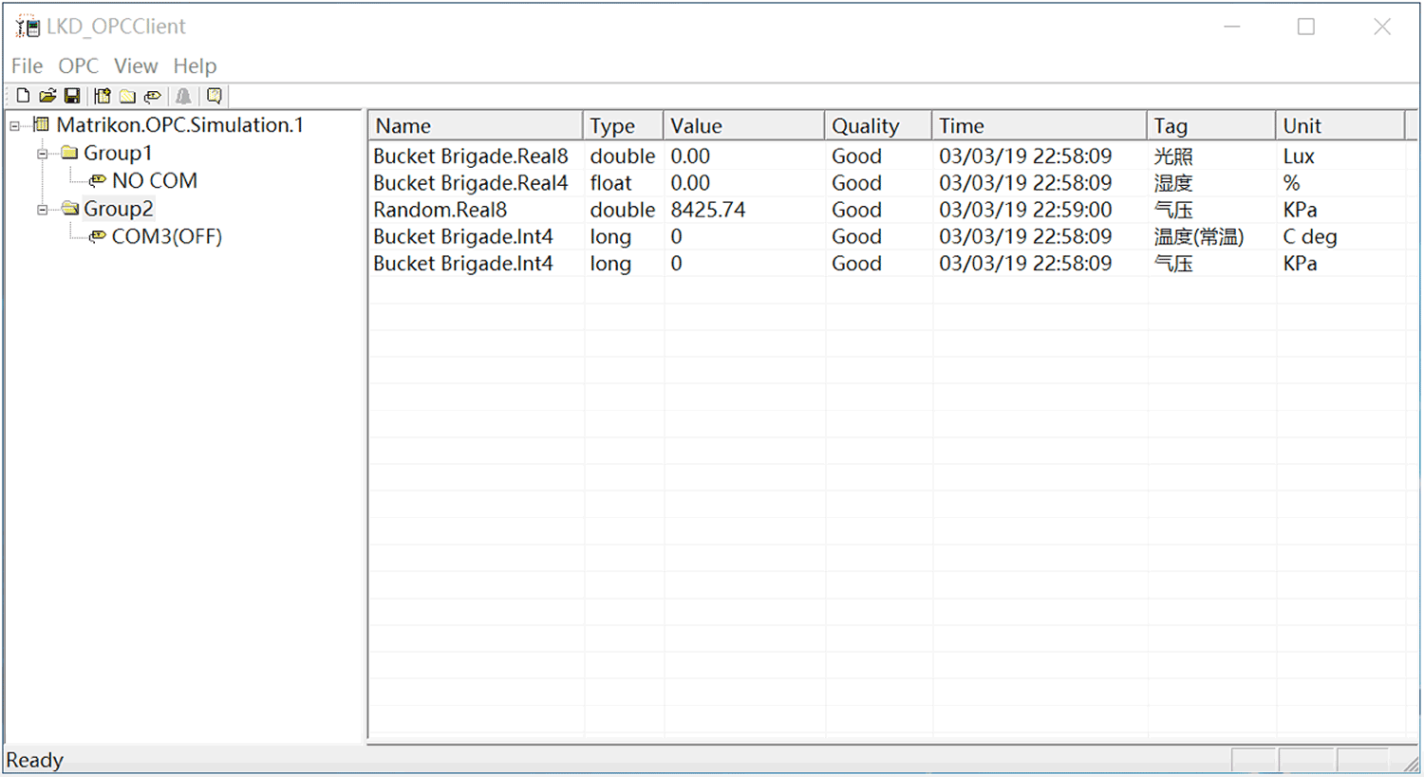Click the LKD_OPCClient title bar app icon
Viewport: 1424px width, 777px height.
tap(28, 27)
